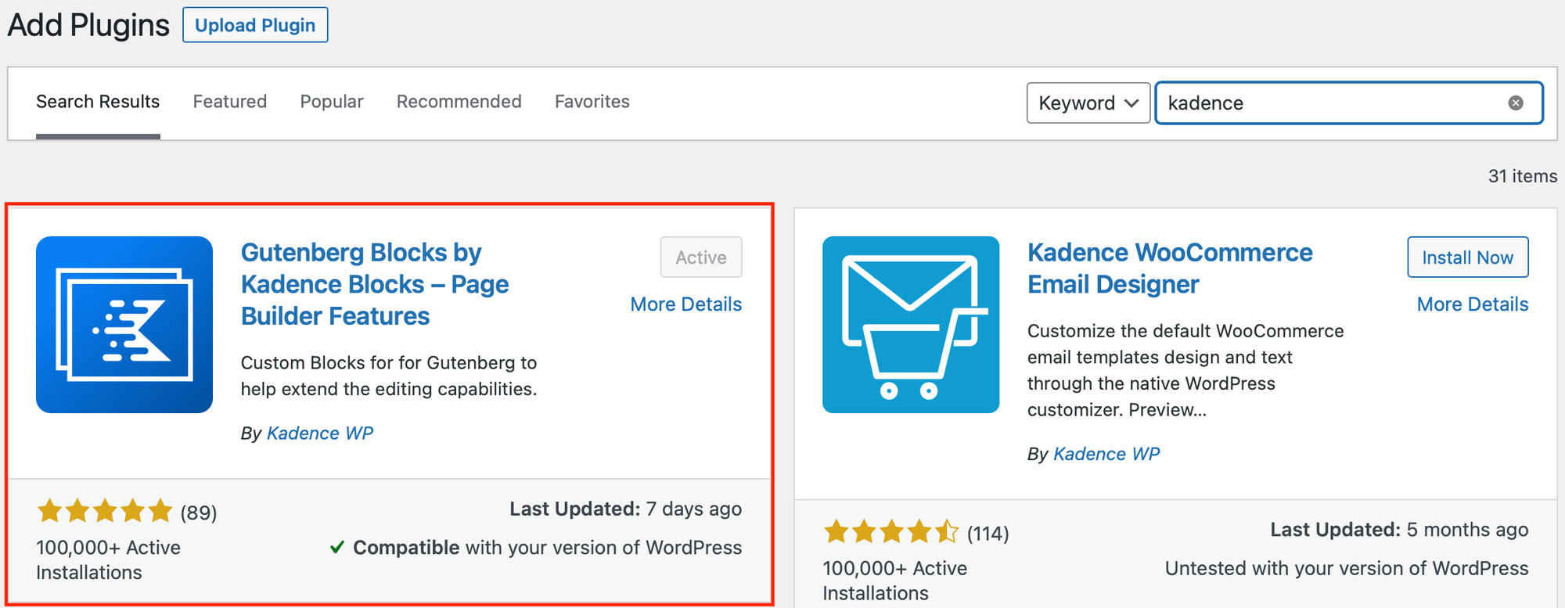This screenshot has height=608, width=1565.
Task: Click 'Last Updated: 5 months ago' text
Action: [x=1399, y=531]
